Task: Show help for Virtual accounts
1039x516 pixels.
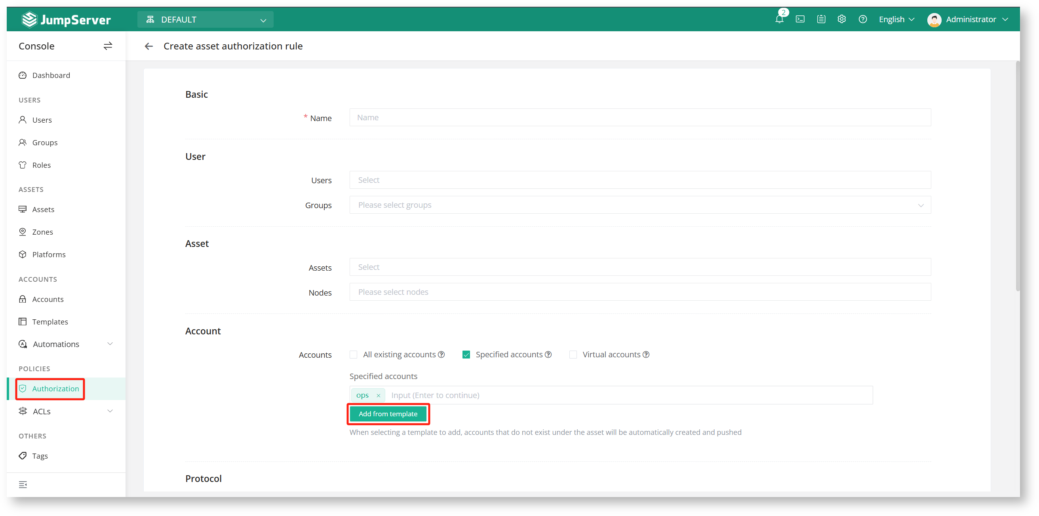Action: coord(646,355)
